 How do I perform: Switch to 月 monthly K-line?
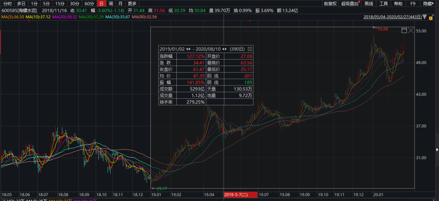pos(120,4)
